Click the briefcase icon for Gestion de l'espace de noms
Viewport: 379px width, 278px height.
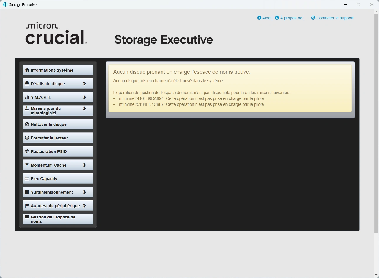(x=27, y=217)
